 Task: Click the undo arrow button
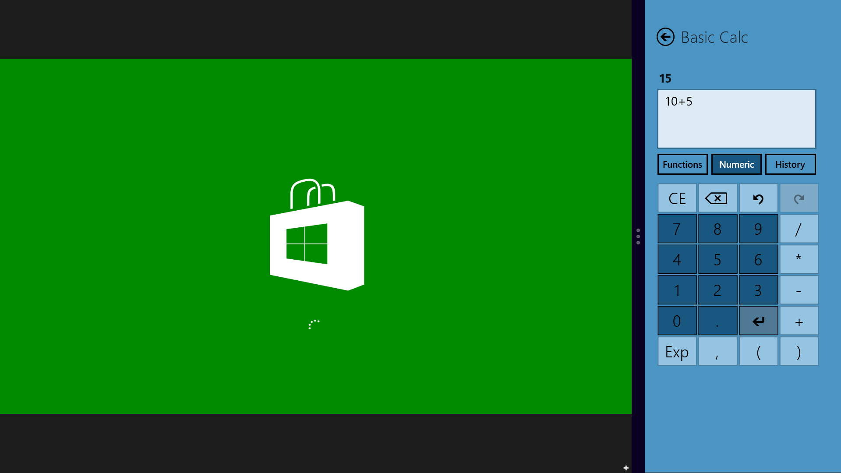click(x=758, y=198)
